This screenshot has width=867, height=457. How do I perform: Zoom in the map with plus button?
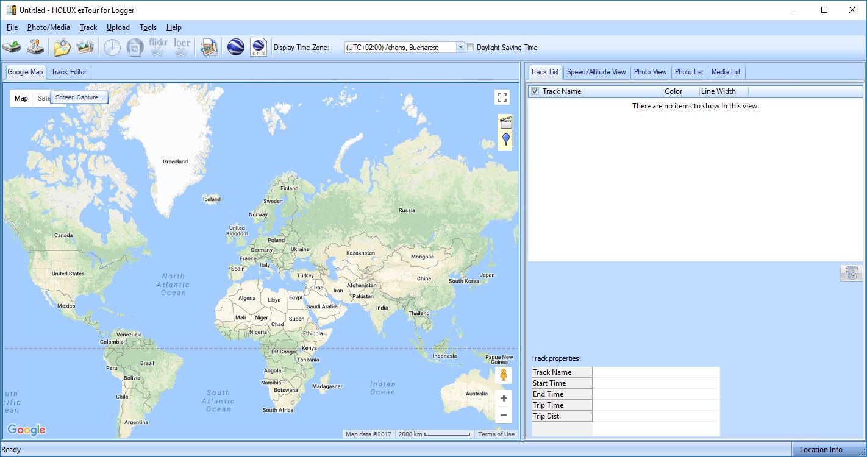[504, 399]
